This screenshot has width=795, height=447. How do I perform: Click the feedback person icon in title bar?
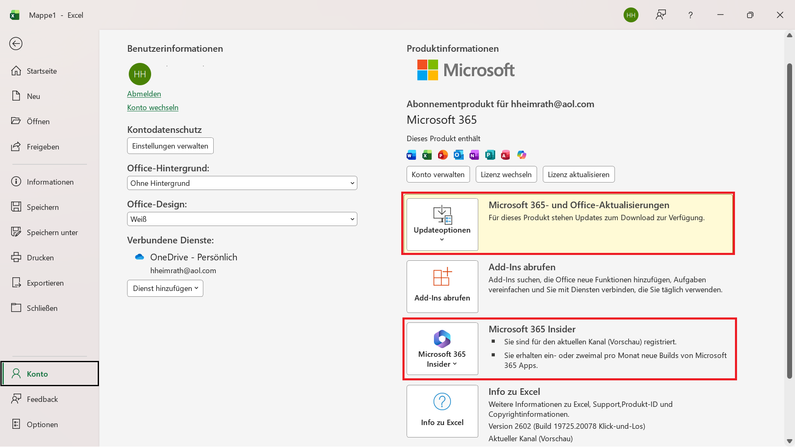pos(661,15)
